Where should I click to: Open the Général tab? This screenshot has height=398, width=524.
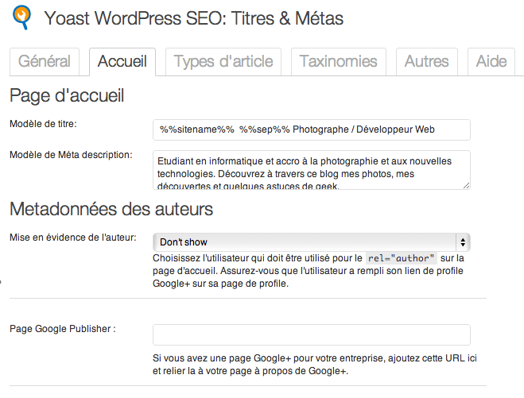point(45,62)
